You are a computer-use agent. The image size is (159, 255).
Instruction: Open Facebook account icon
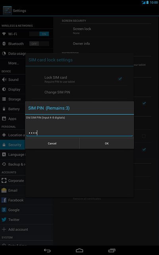(4, 200)
